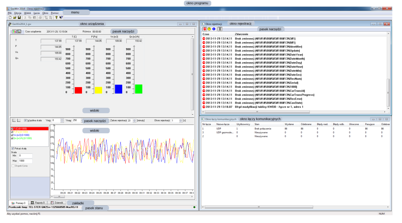The height and width of the screenshot is (223, 402).
Task: Toggle auto-scroll down-arrow icon in Okno rejestracji
Action: (220, 29)
